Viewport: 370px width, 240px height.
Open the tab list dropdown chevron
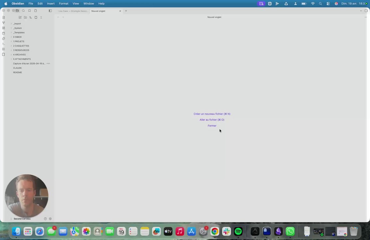[x=361, y=11]
